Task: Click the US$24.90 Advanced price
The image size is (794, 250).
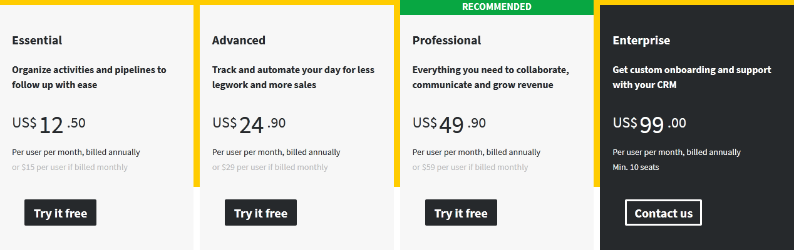Action: [249, 124]
